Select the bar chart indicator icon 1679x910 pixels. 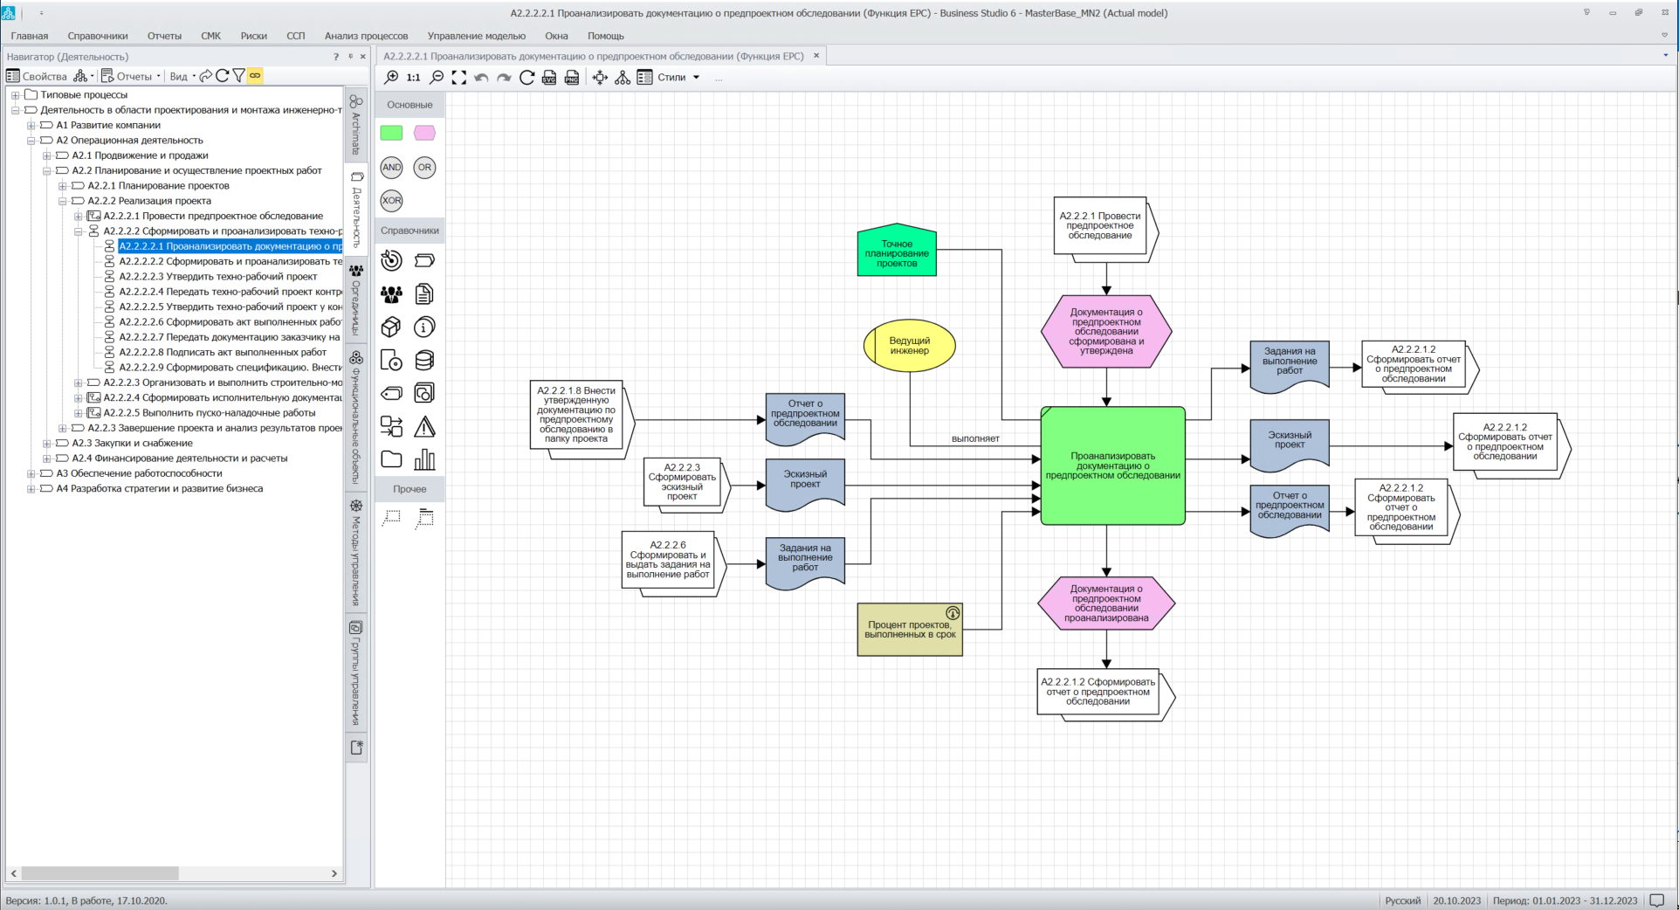coord(424,460)
